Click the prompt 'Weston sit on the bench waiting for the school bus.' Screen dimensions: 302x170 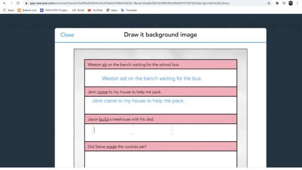click(x=134, y=65)
